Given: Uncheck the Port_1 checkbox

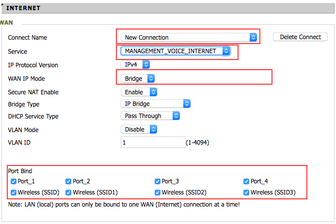Looking at the screenshot, I should (x=14, y=181).
